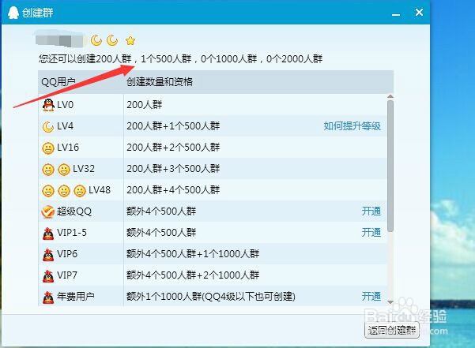The height and width of the screenshot is (348, 475).
Task: Select the LV0 label
Action: click(65, 105)
